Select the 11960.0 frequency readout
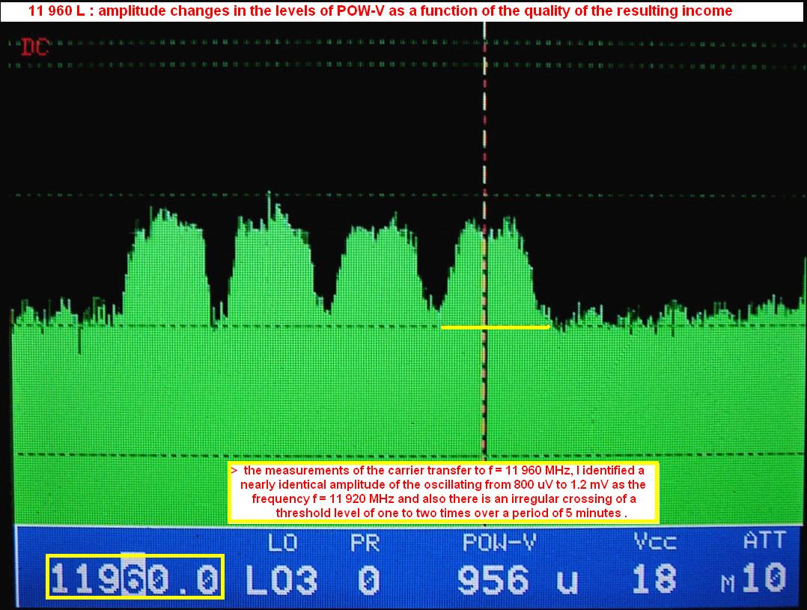 tap(135, 579)
